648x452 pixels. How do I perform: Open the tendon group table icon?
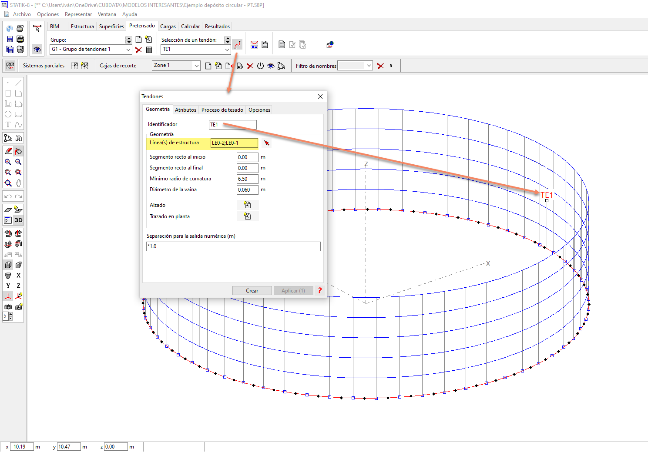click(149, 50)
